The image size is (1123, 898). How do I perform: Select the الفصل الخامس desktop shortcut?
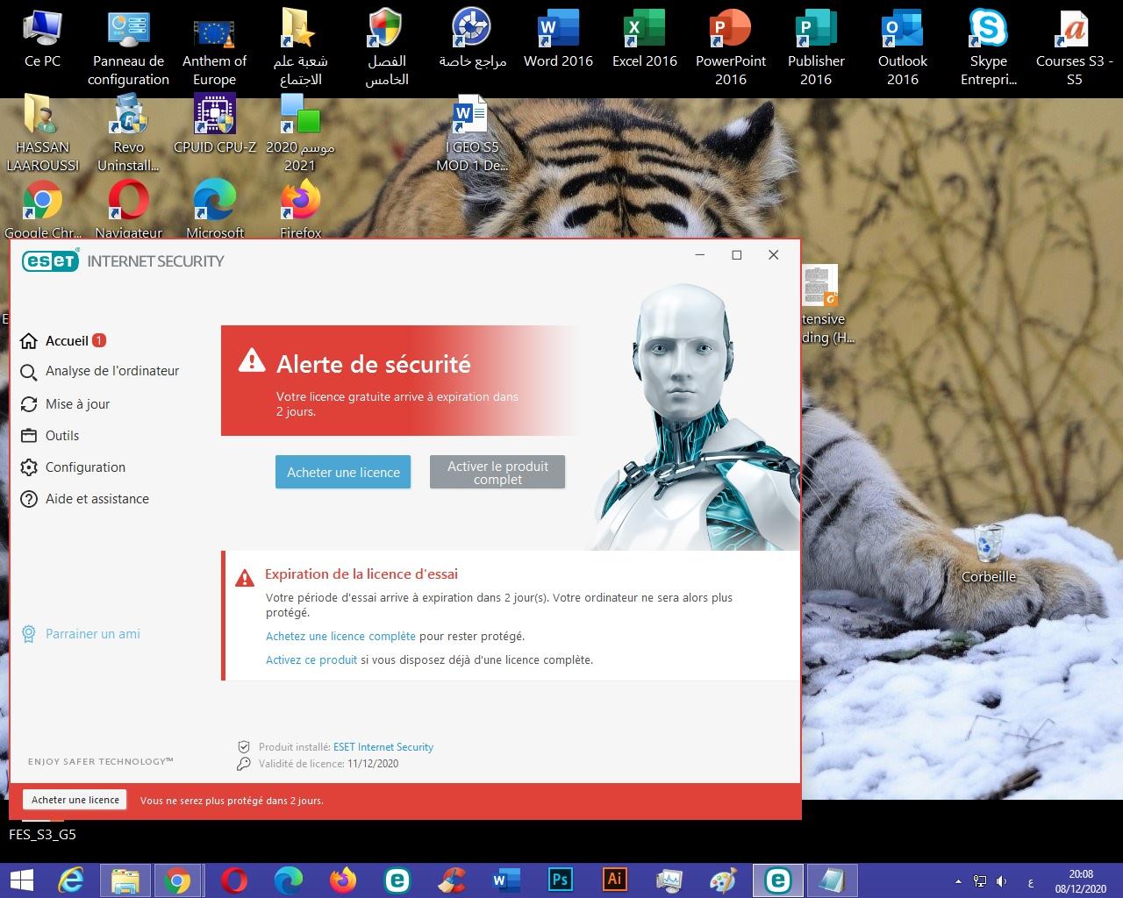386,48
